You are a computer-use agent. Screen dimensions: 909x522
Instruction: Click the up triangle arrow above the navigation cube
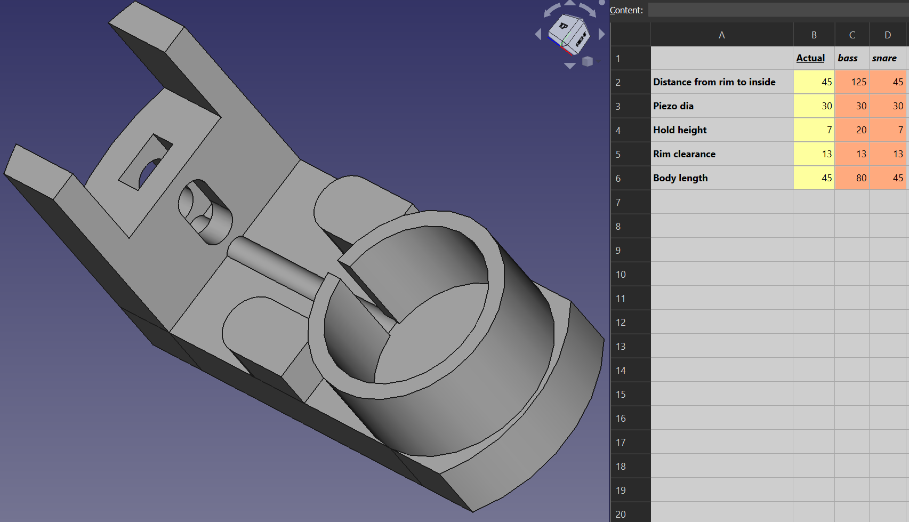pyautogui.click(x=570, y=3)
